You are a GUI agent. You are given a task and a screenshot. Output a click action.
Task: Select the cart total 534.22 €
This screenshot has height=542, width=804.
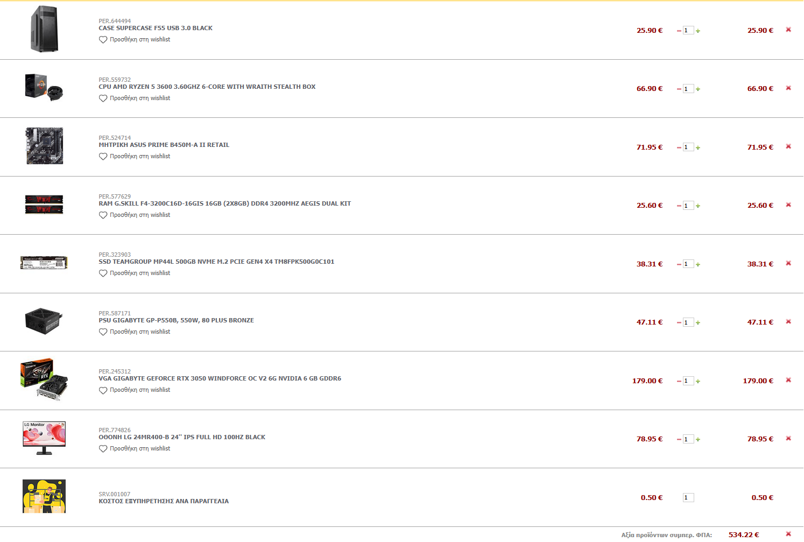tap(744, 534)
